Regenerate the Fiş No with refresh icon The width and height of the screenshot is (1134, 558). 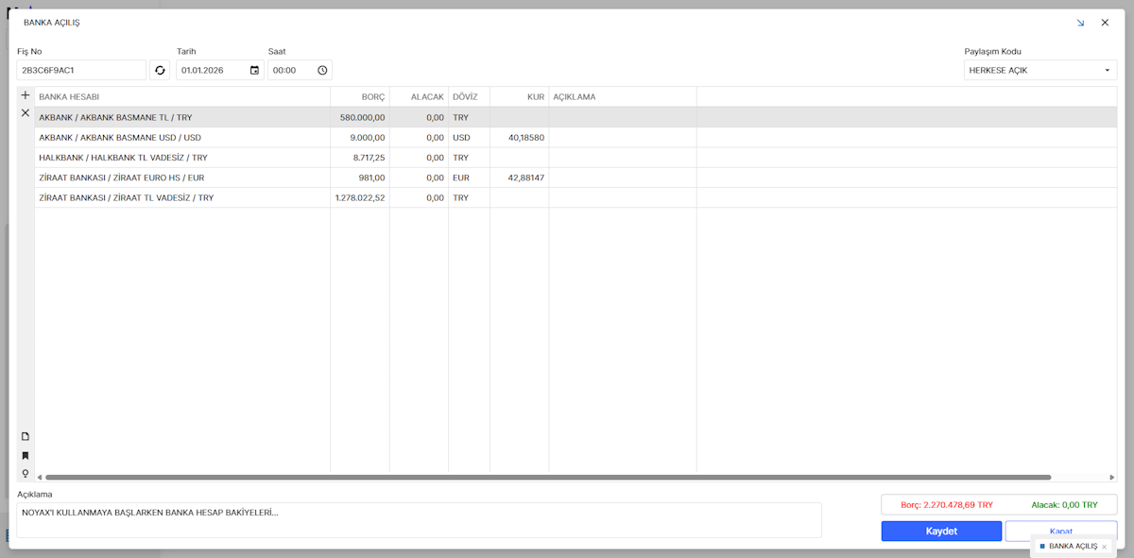tap(160, 70)
